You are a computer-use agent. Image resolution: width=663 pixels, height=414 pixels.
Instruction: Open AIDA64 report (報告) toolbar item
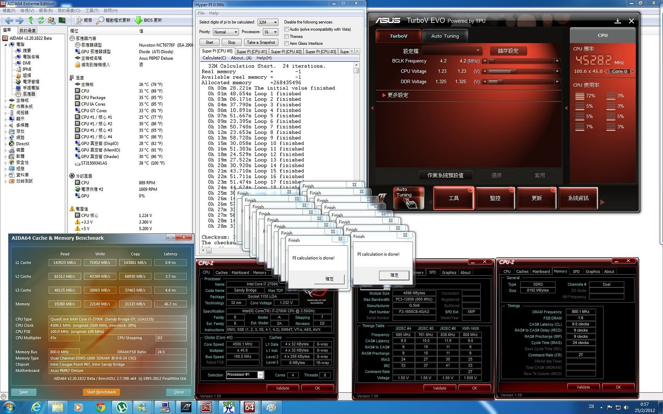83,20
